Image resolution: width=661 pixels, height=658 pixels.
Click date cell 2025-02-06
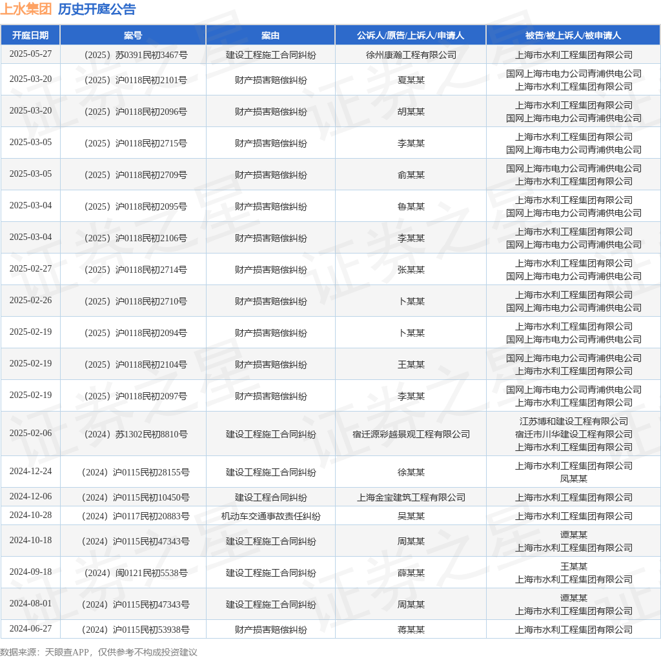tap(30, 433)
